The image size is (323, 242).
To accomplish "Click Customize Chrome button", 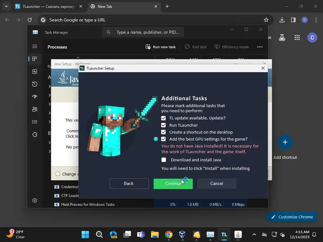I will (292, 217).
